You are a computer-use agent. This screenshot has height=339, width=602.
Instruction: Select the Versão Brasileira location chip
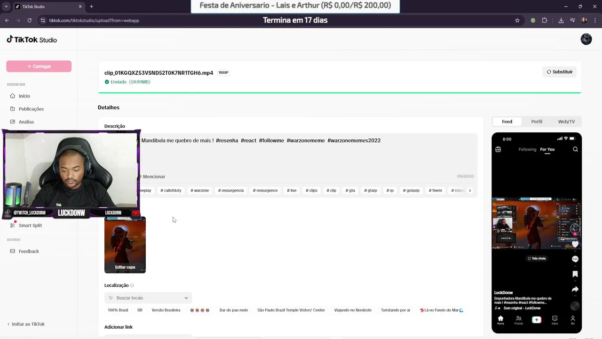pos(166,310)
